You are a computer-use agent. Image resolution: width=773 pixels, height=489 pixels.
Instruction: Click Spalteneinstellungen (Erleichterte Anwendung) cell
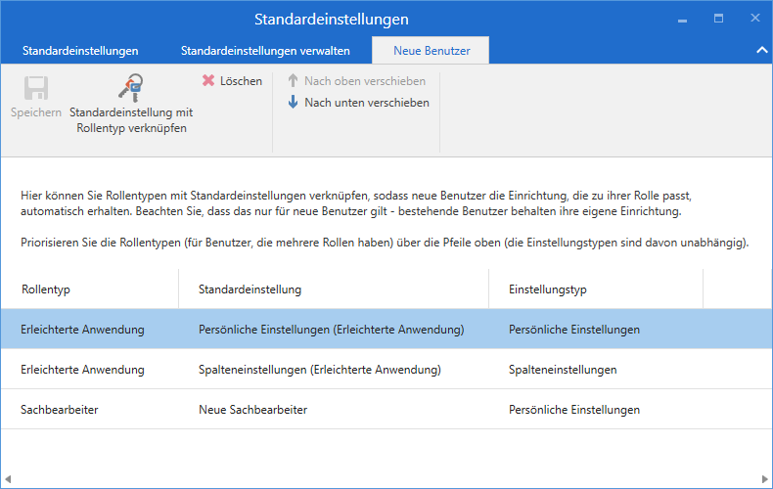point(319,370)
